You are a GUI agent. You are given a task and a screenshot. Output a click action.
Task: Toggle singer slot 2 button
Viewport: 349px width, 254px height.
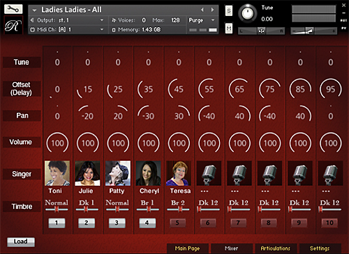[x=87, y=223]
